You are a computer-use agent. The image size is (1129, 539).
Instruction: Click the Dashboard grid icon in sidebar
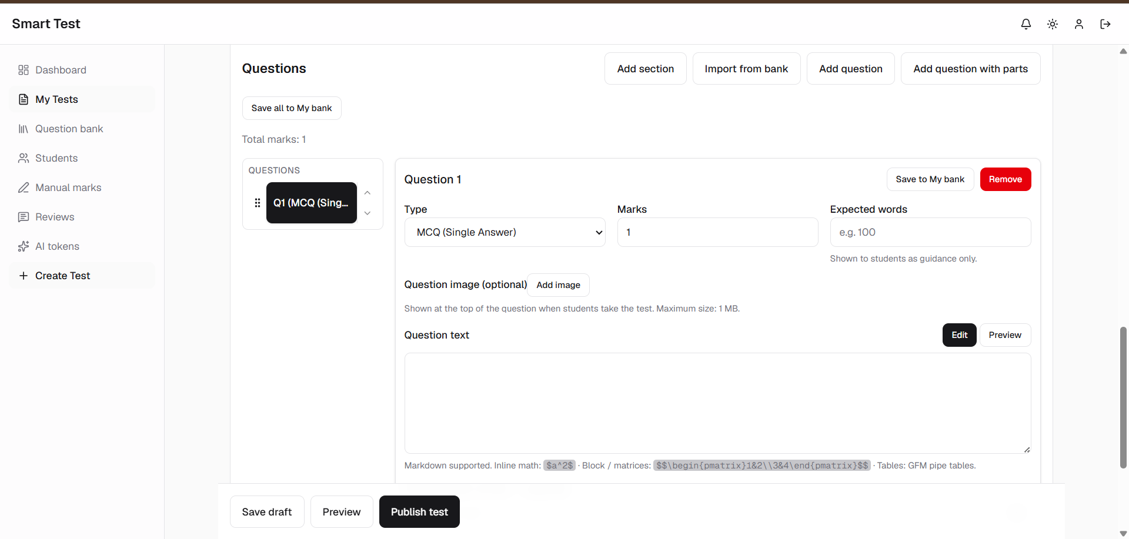[24, 70]
